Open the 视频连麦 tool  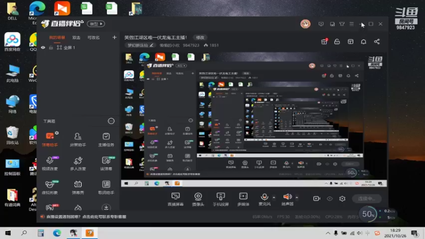click(x=50, y=163)
